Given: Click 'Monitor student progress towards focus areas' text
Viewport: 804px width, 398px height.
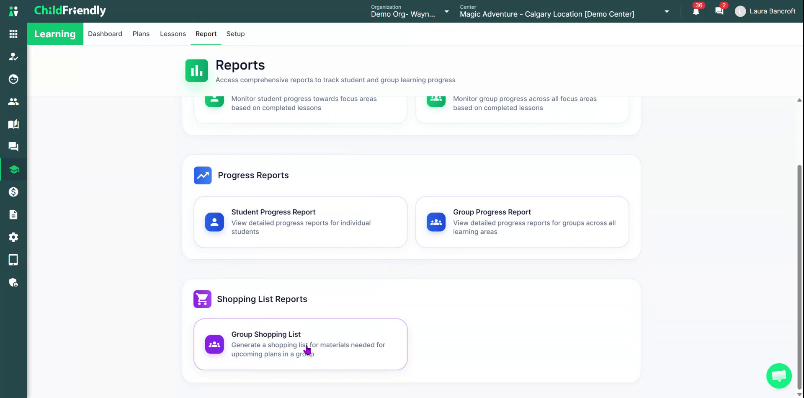Looking at the screenshot, I should pyautogui.click(x=304, y=103).
